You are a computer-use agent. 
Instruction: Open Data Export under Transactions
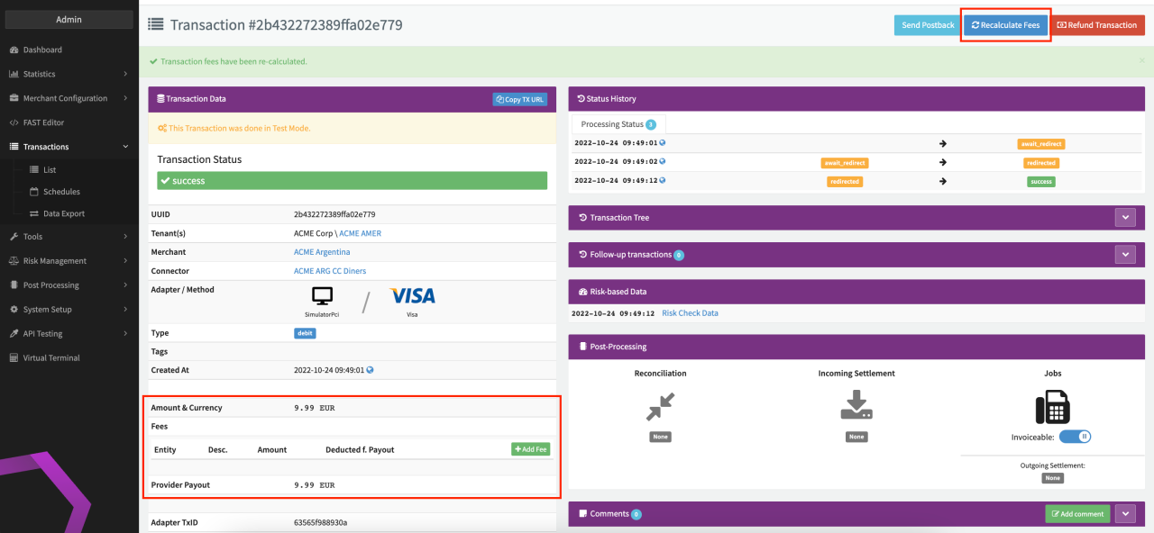point(63,213)
